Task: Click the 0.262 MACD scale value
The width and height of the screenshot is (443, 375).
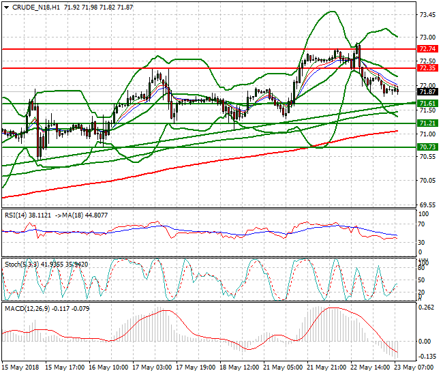Action: [427, 307]
